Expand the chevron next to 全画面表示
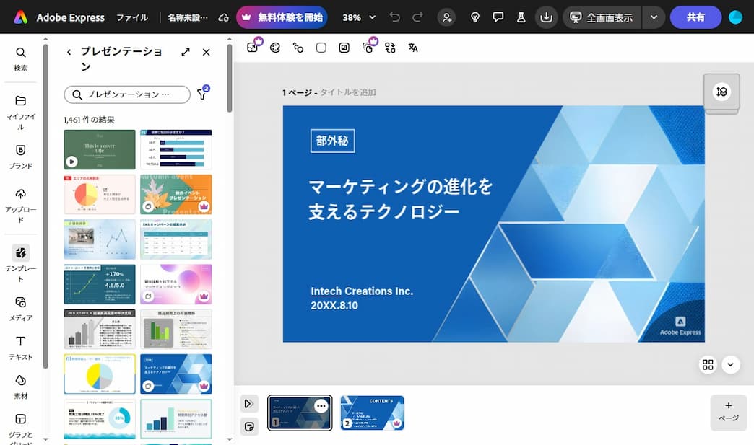Viewport: 754px width, 445px height. [654, 17]
